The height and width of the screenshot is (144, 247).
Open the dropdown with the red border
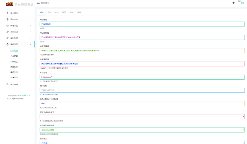(x=142, y=117)
